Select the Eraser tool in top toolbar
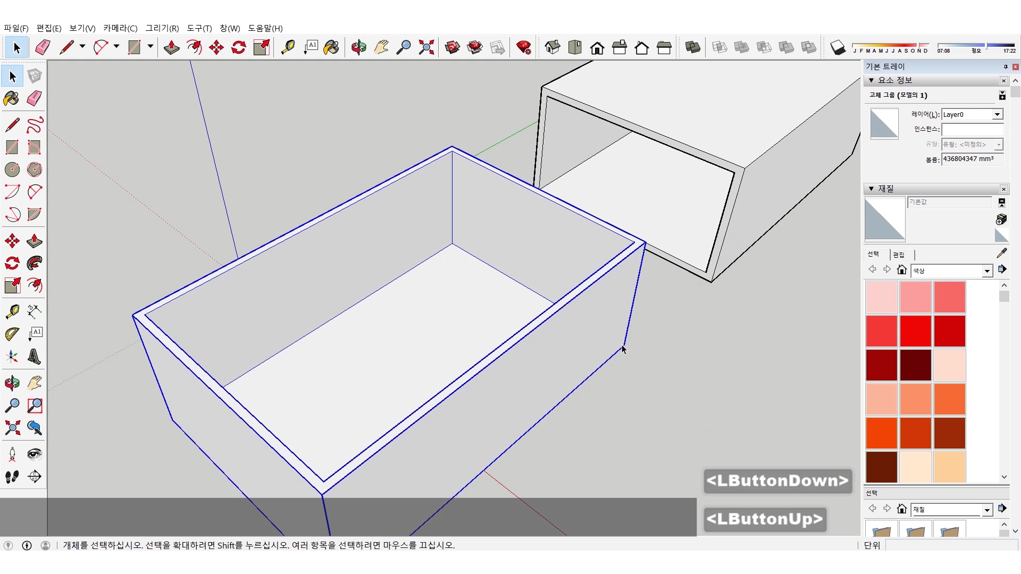The image size is (1021, 574). (x=43, y=47)
